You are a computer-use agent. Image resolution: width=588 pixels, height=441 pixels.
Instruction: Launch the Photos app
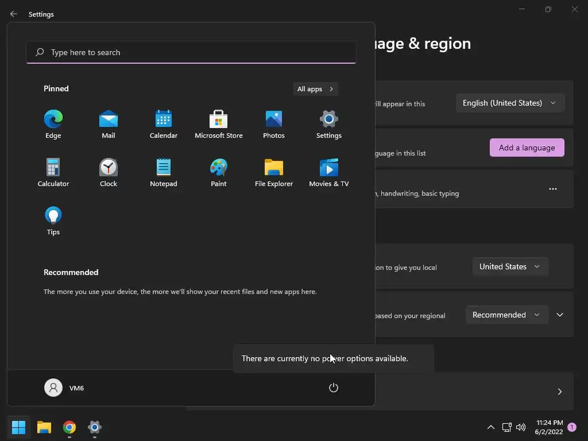274,125
